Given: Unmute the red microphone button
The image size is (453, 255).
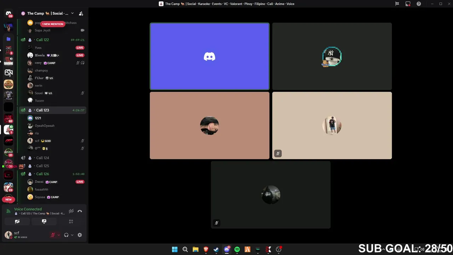Looking at the screenshot, I should 53,235.
